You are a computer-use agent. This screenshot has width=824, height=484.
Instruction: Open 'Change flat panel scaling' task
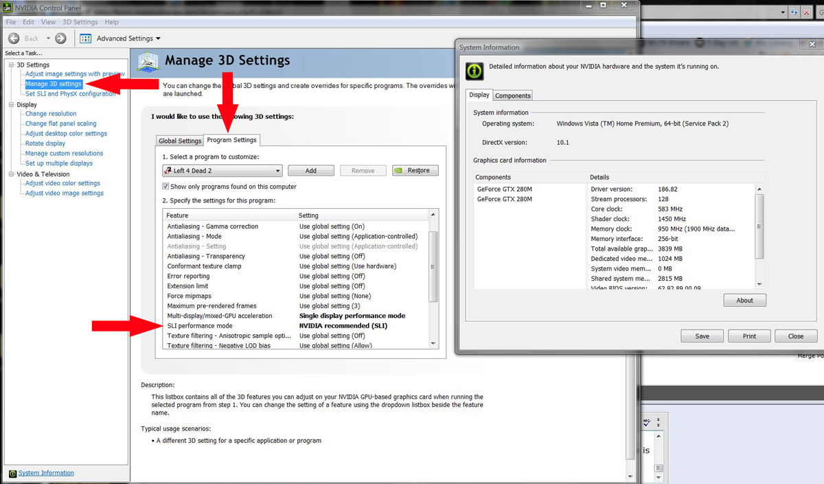tap(61, 124)
